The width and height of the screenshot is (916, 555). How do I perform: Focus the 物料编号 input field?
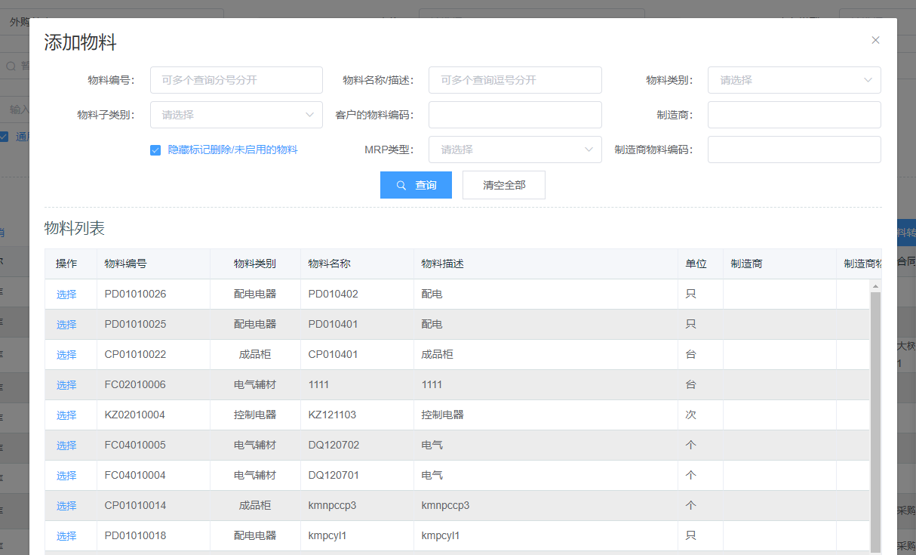pos(236,80)
